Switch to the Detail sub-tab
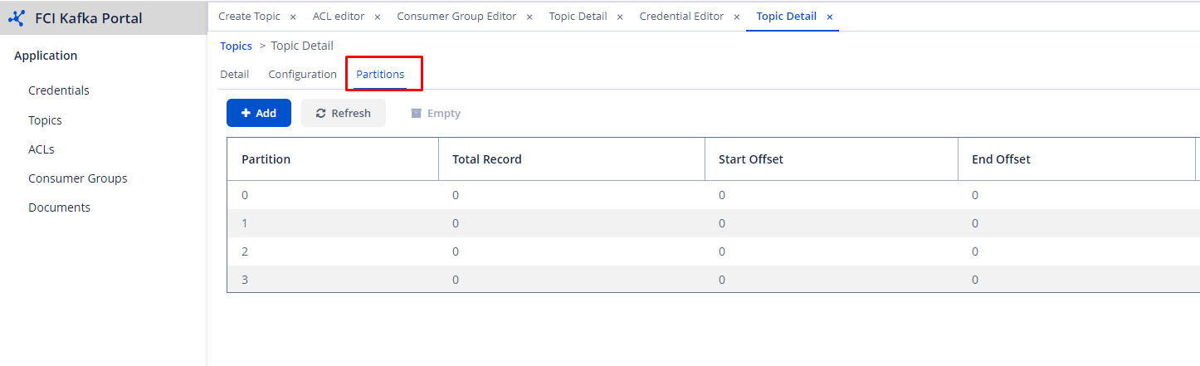 tap(234, 74)
